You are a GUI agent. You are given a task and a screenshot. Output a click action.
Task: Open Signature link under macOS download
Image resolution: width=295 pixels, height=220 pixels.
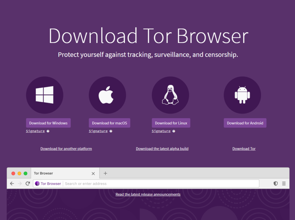(x=98, y=131)
